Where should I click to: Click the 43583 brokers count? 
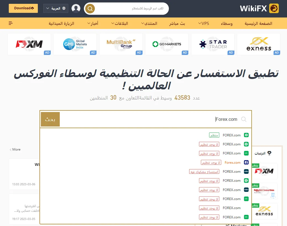pyautogui.click(x=182, y=98)
